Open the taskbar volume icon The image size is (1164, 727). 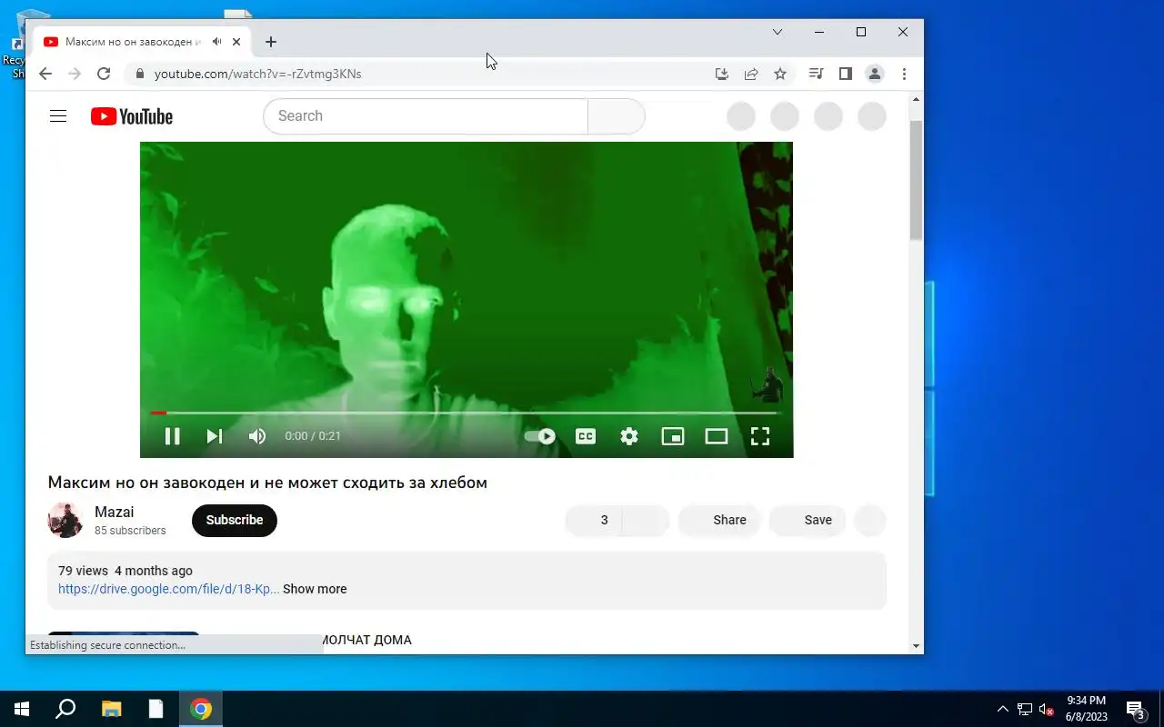tap(1047, 709)
